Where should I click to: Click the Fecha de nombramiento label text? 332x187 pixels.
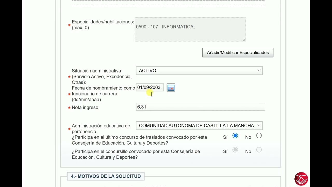tap(103, 94)
